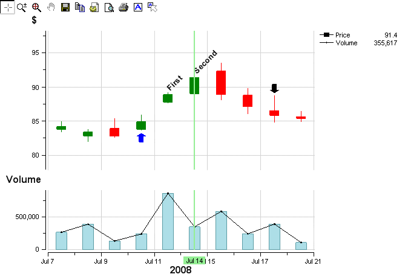Image resolution: width=408 pixels, height=277 pixels.
Task: Select the crosshair cursor tool
Action: click(x=7, y=7)
